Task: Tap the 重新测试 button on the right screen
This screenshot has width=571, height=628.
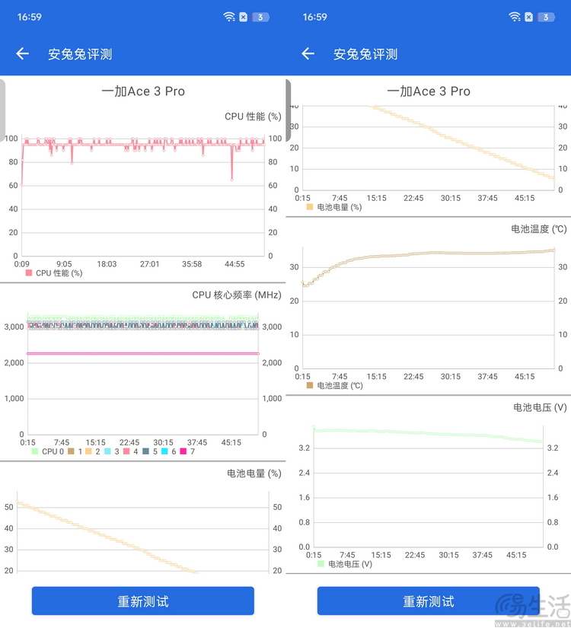Action: click(x=429, y=601)
